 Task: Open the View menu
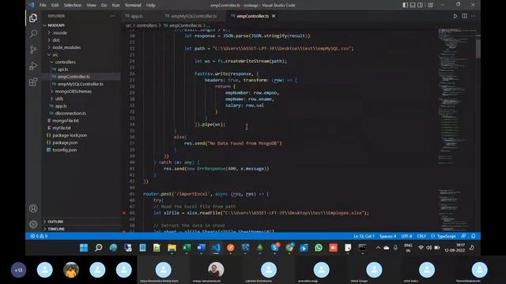click(92, 6)
